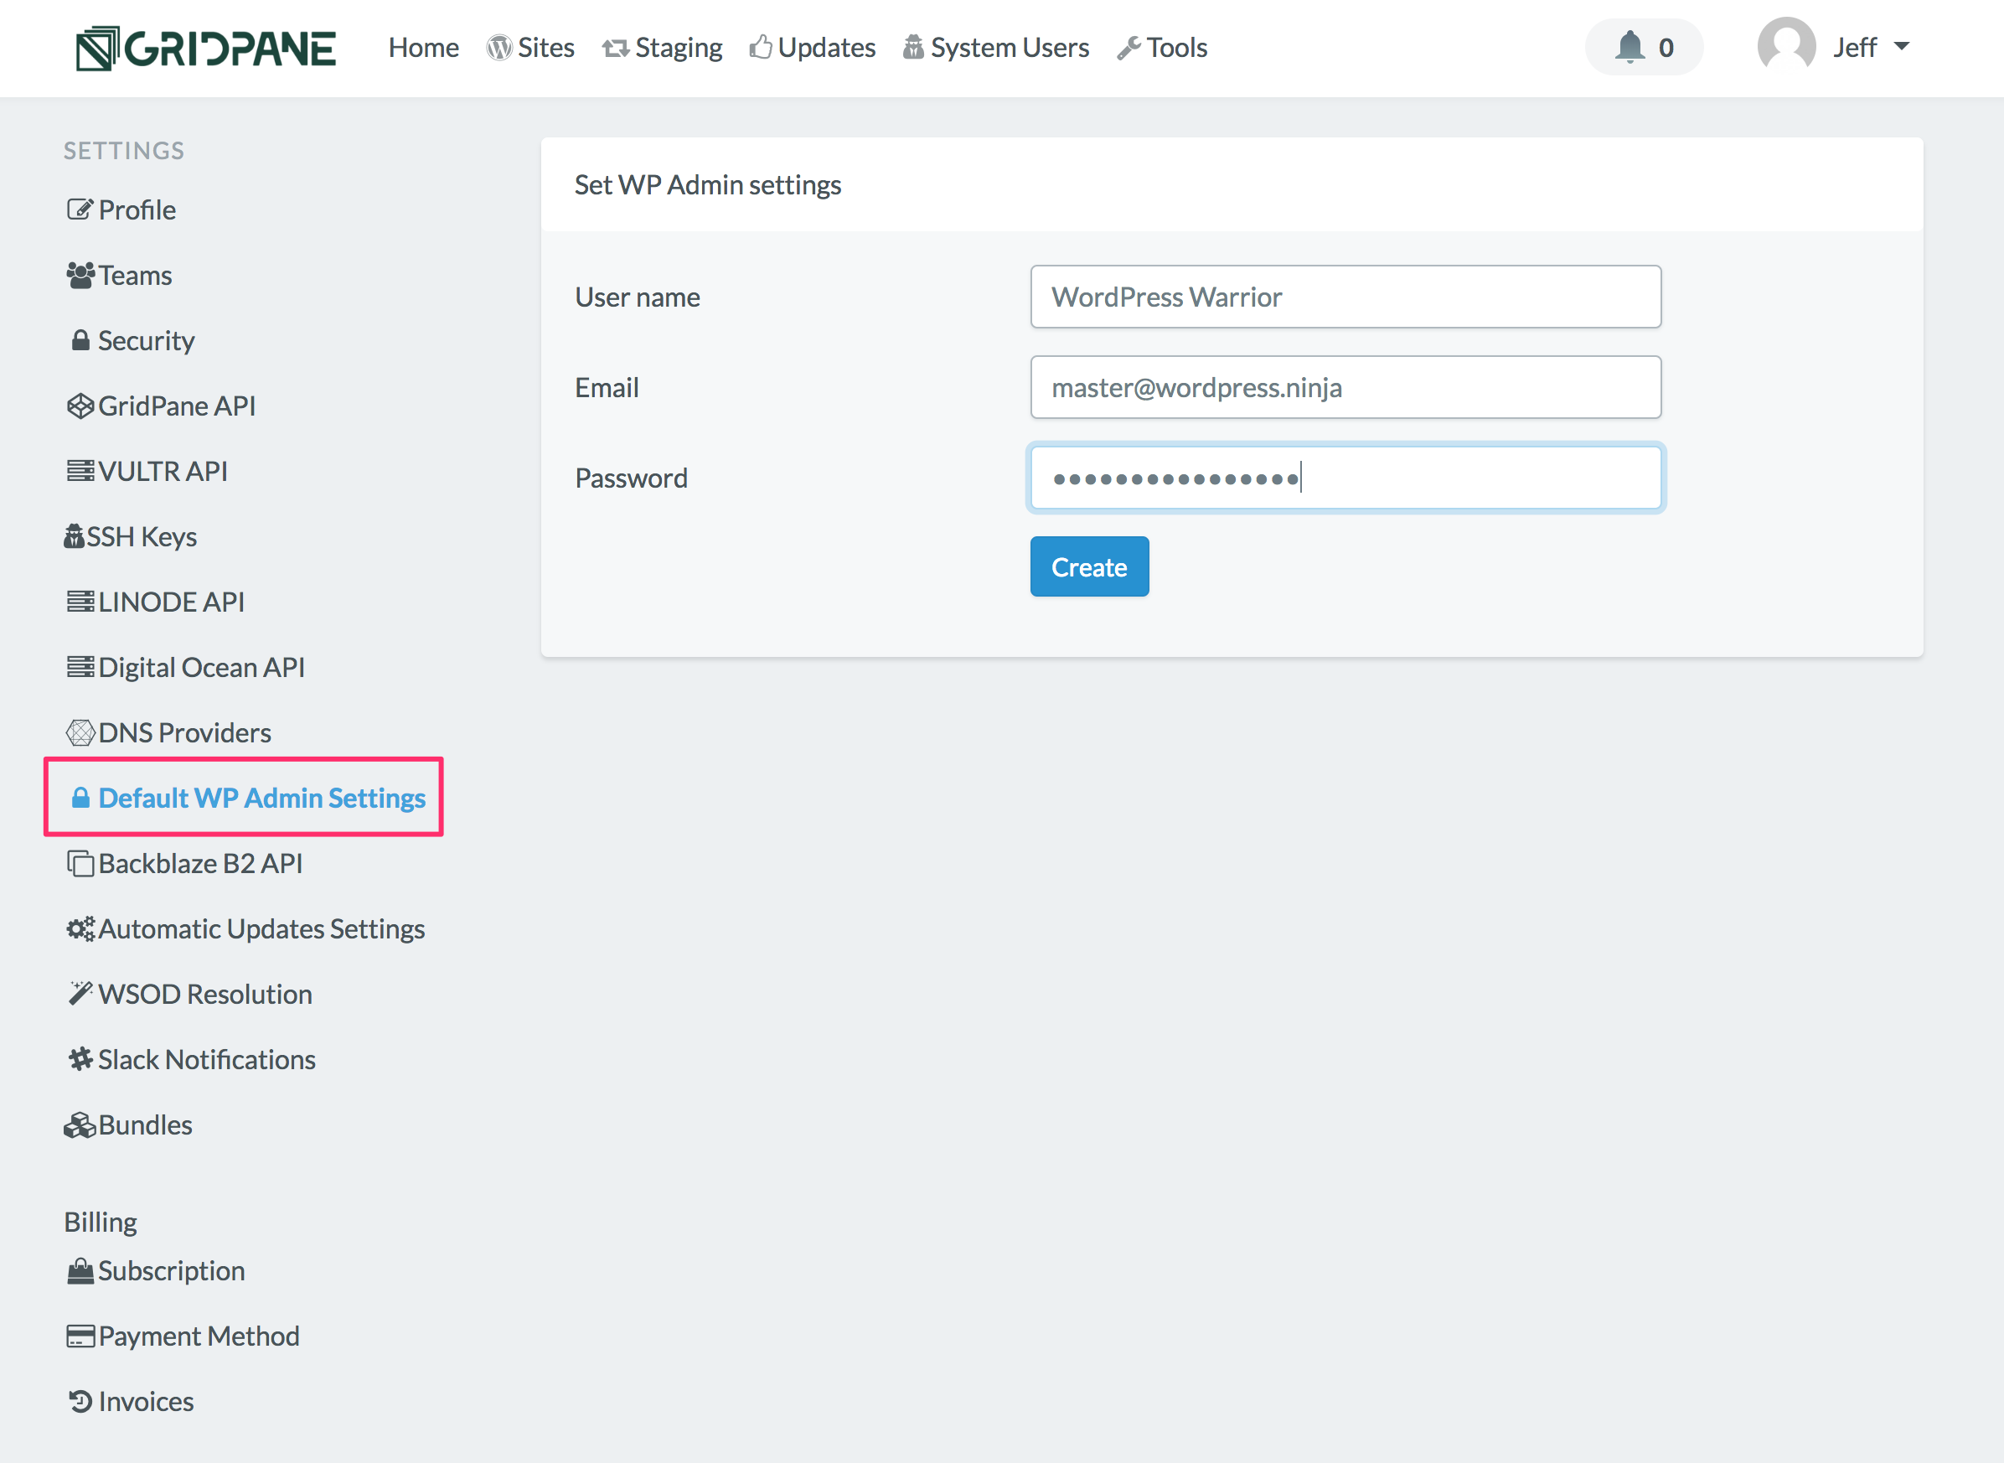This screenshot has height=1463, width=2004.
Task: Click the Subscription shopping bag icon
Action: tap(80, 1271)
